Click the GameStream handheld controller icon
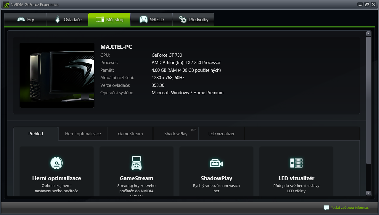The width and height of the screenshot is (379, 215). point(136,163)
